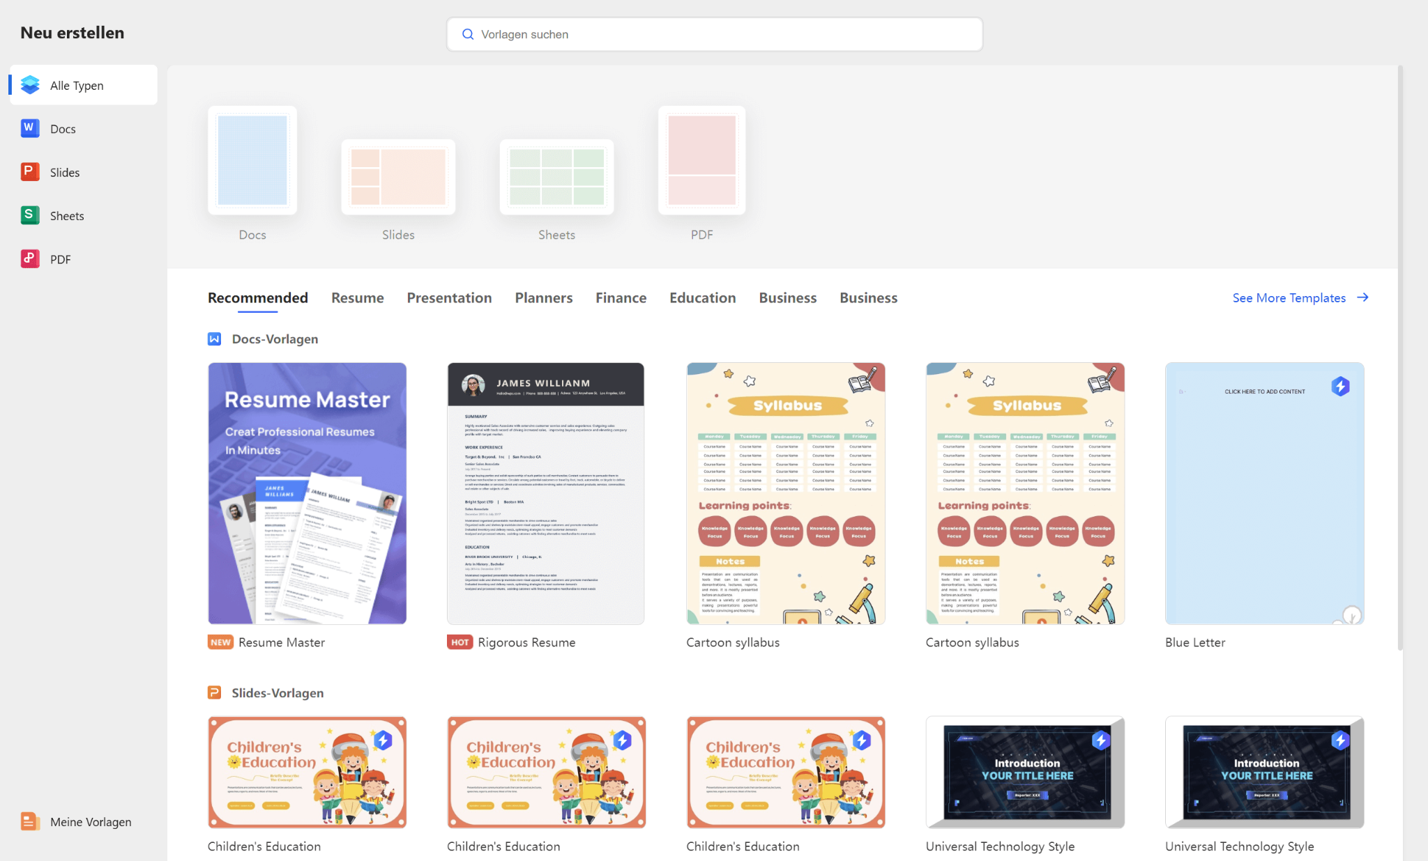Open the Education template category

(702, 298)
